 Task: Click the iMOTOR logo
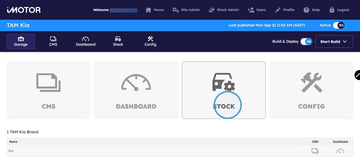point(24,10)
